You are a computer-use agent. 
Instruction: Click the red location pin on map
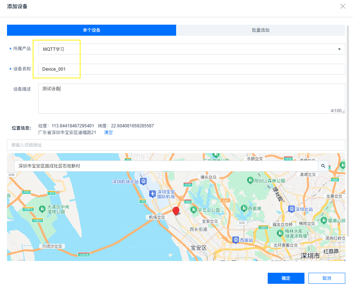coord(176,211)
